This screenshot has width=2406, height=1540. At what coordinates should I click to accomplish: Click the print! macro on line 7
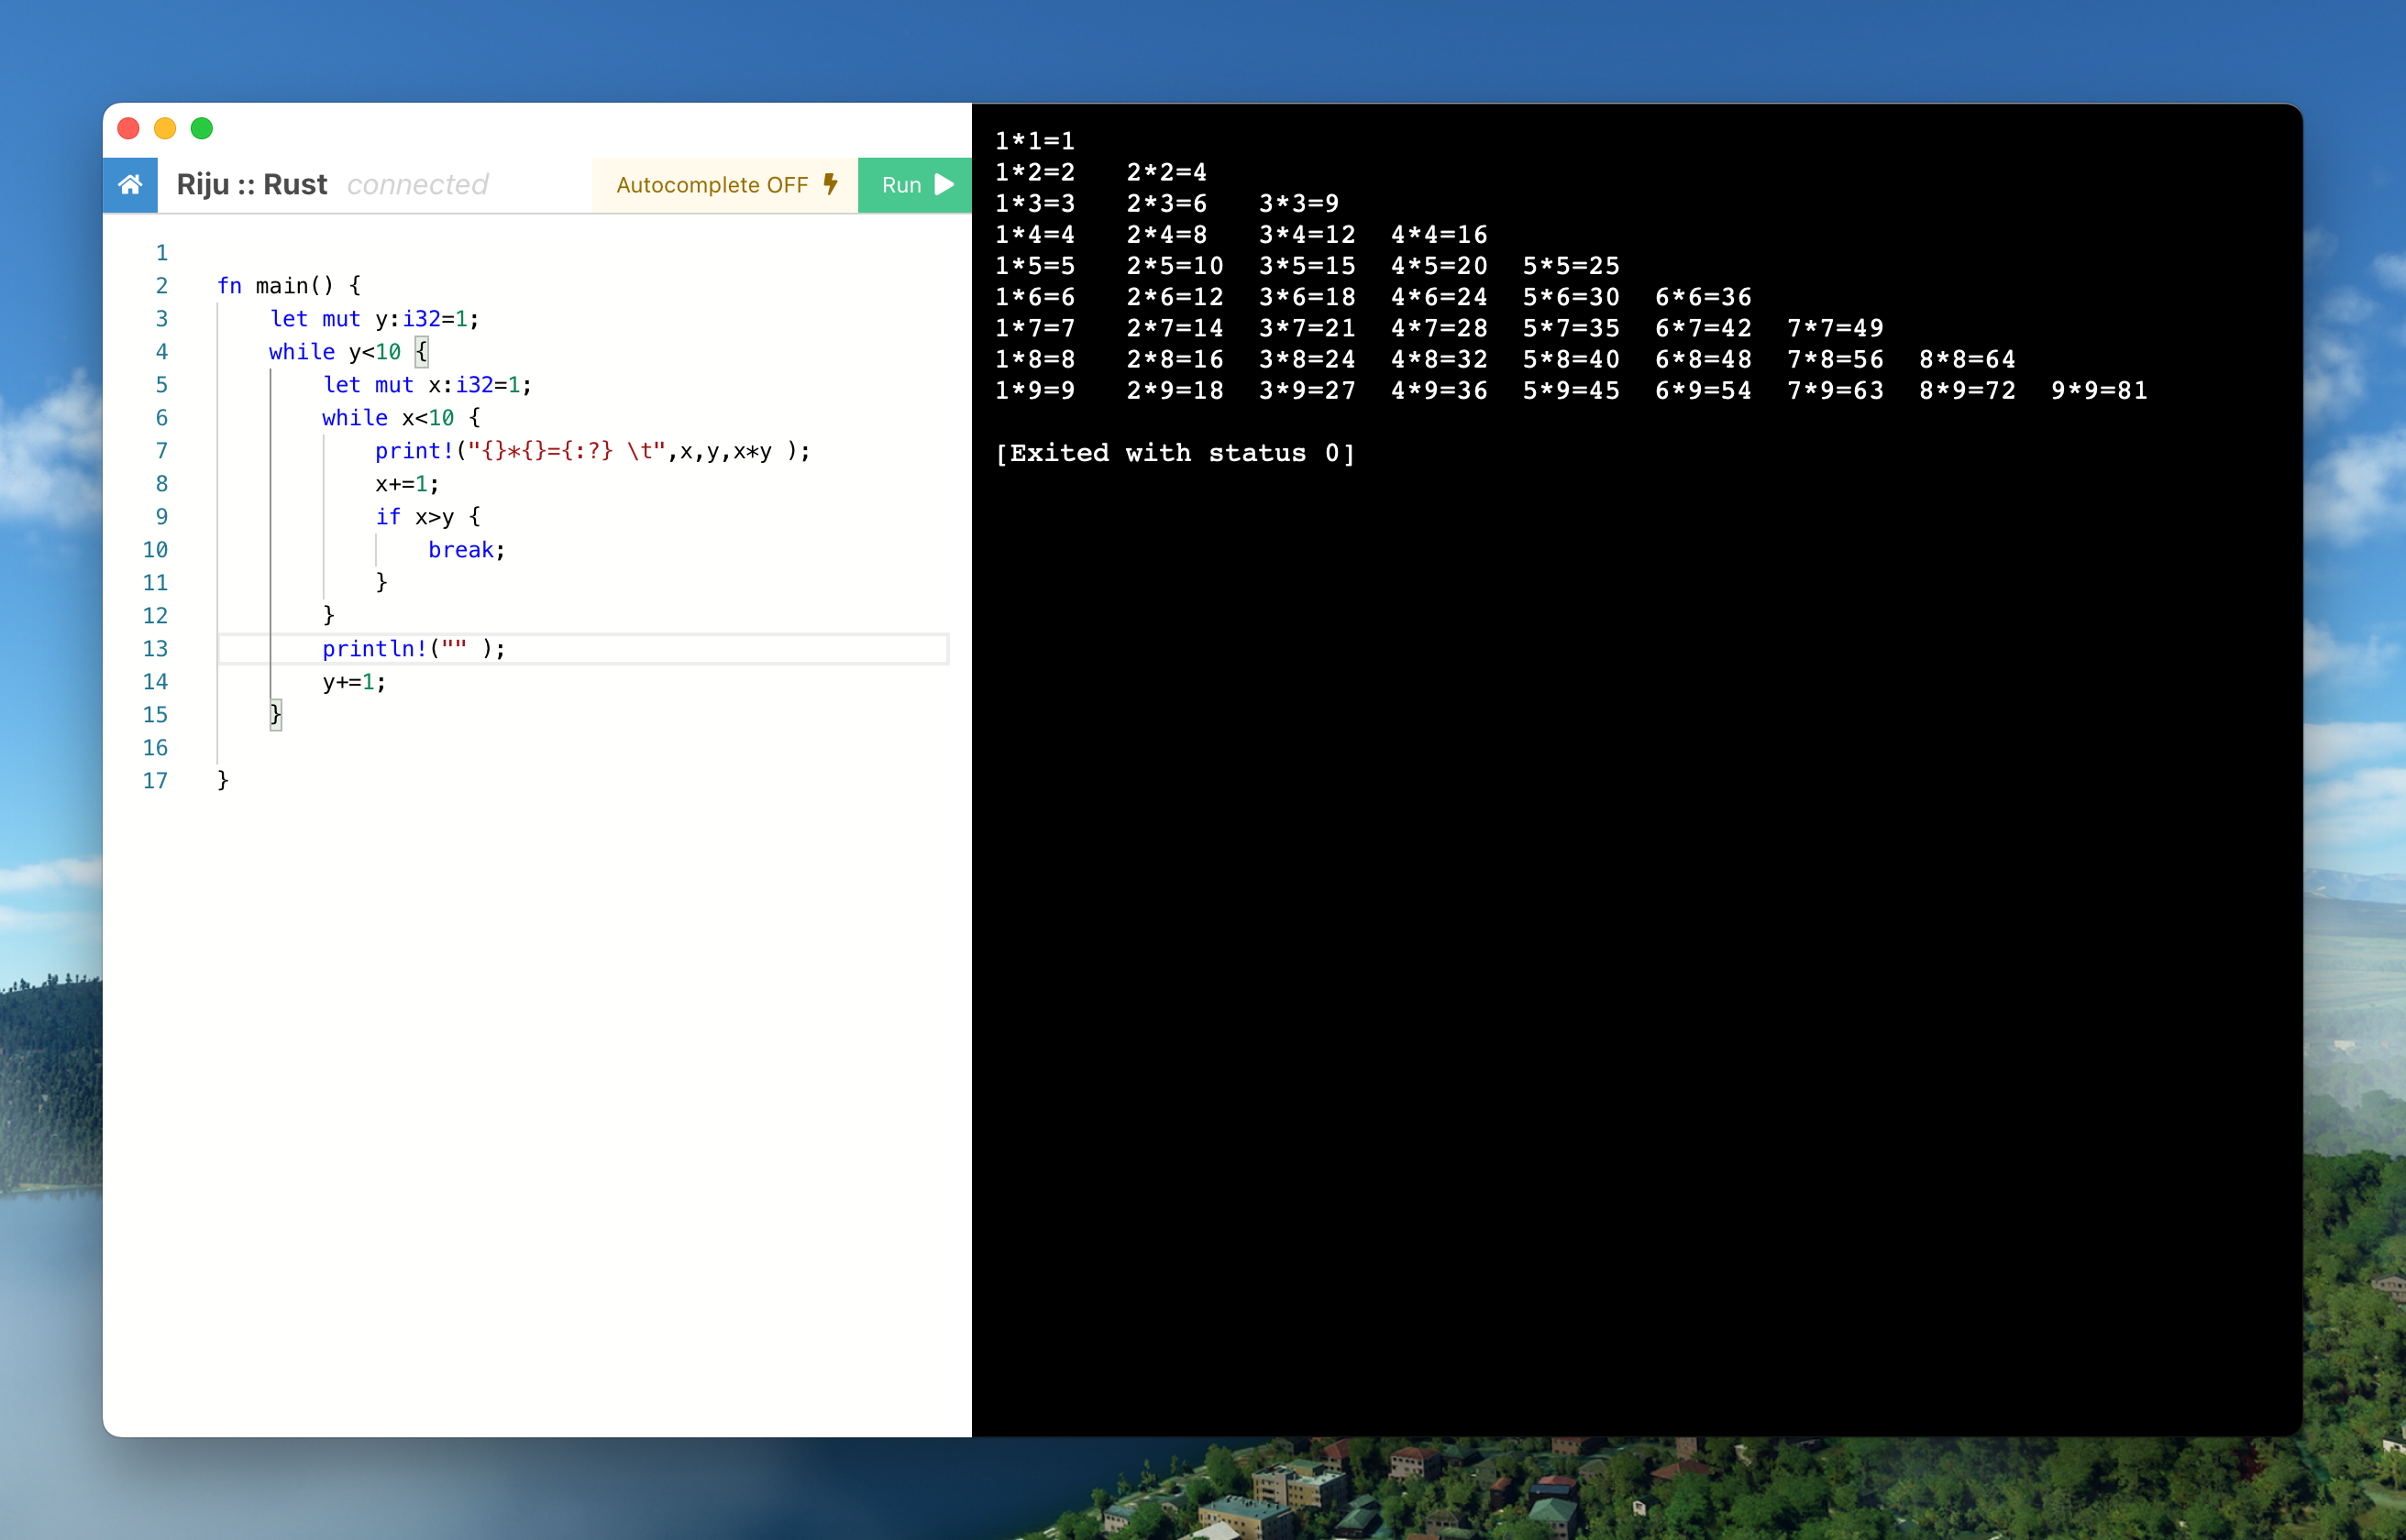click(413, 451)
